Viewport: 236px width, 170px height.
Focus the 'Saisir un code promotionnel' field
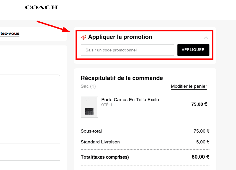127,50
